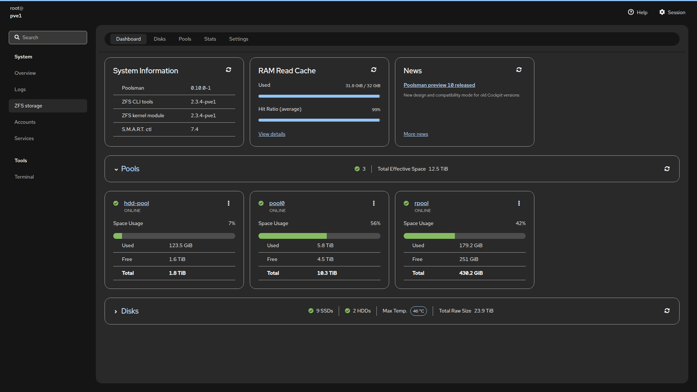Image resolution: width=697 pixels, height=392 pixels.
Task: Click View details under RAM cache
Action: pyautogui.click(x=272, y=134)
